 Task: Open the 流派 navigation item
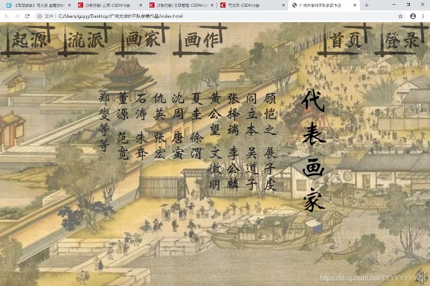pyautogui.click(x=85, y=40)
